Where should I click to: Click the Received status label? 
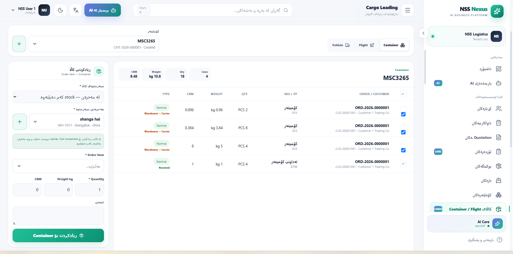coord(164,168)
